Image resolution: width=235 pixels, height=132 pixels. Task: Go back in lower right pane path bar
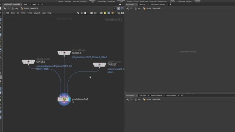127,99
